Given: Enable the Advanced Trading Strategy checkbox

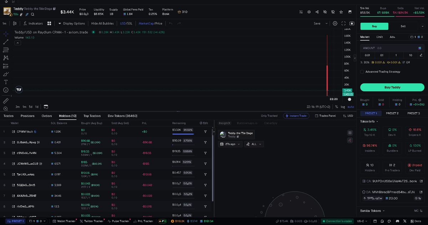Looking at the screenshot, I should coord(362,72).
